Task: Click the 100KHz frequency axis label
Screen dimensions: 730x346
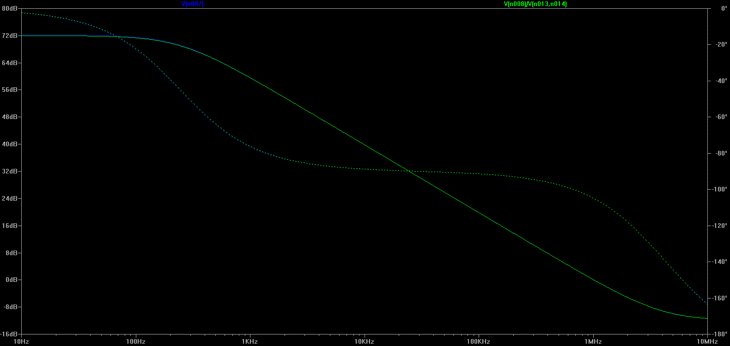Action: 478,342
